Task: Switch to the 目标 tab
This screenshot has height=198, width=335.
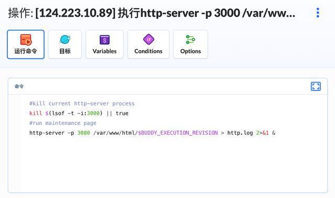Action: 65,44
